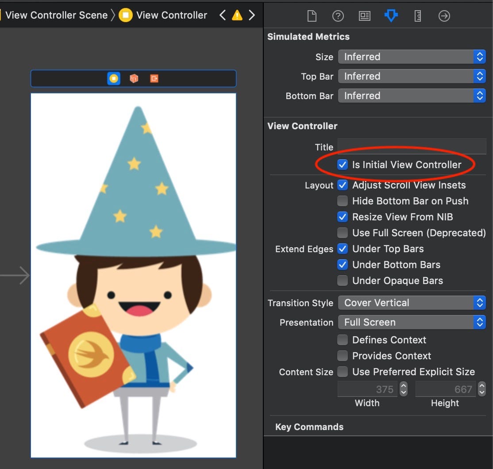Open the File inspector
Viewport: 493px width, 469px height.
point(312,15)
